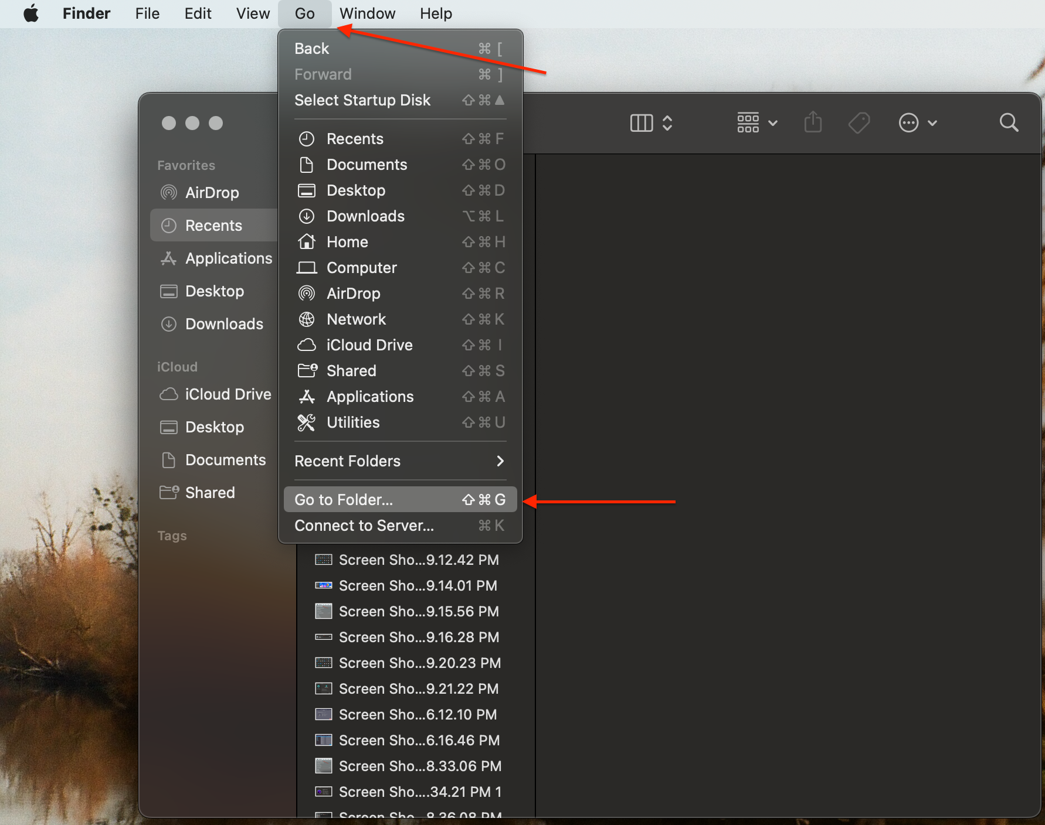Choose Back in the Go menu

[x=401, y=49]
